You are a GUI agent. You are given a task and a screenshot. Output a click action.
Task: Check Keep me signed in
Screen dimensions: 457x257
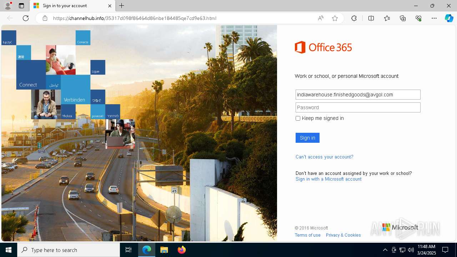click(x=298, y=118)
